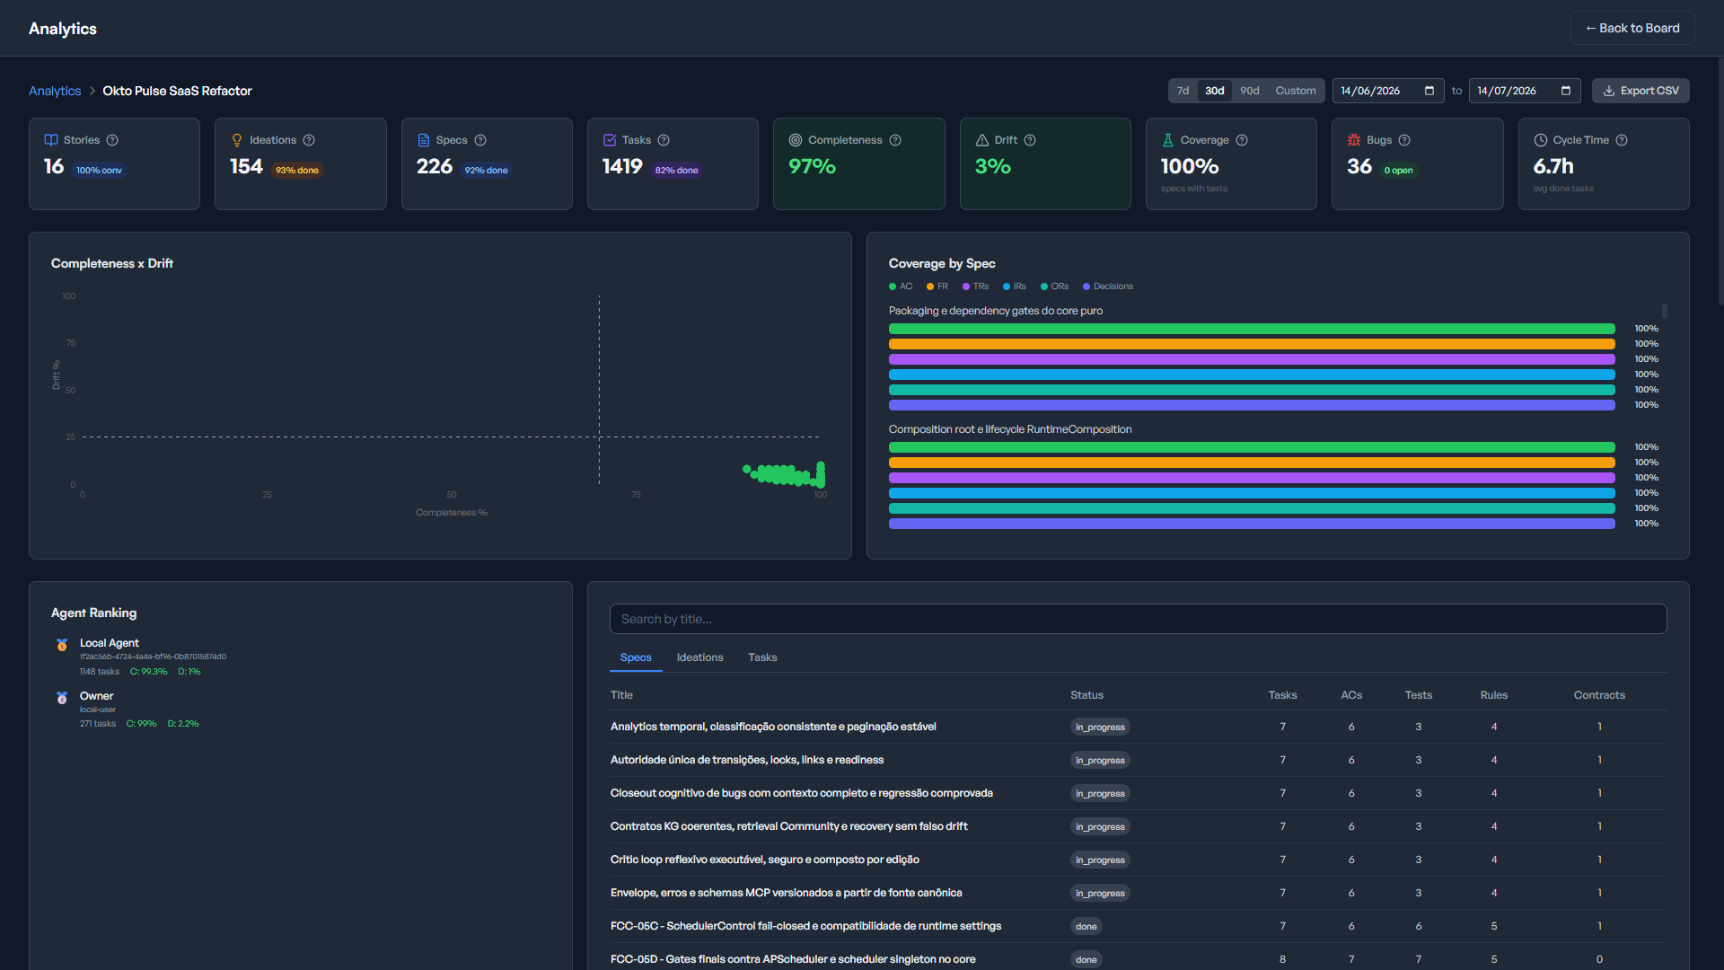The image size is (1724, 970).
Task: Click 'Packaging e dependency gates do core puro' label
Action: [996, 311]
